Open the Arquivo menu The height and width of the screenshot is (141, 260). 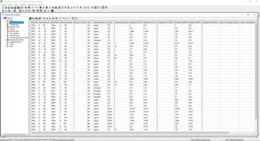click(x=4, y=5)
